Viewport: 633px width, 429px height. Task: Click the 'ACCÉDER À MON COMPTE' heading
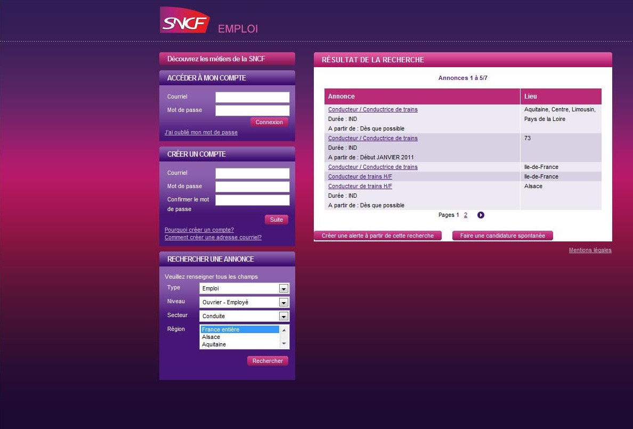pyautogui.click(x=207, y=78)
